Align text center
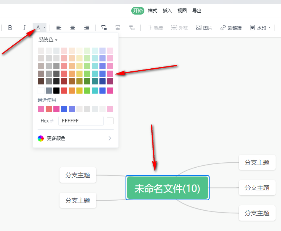The image size is (281, 231). (x=73, y=28)
